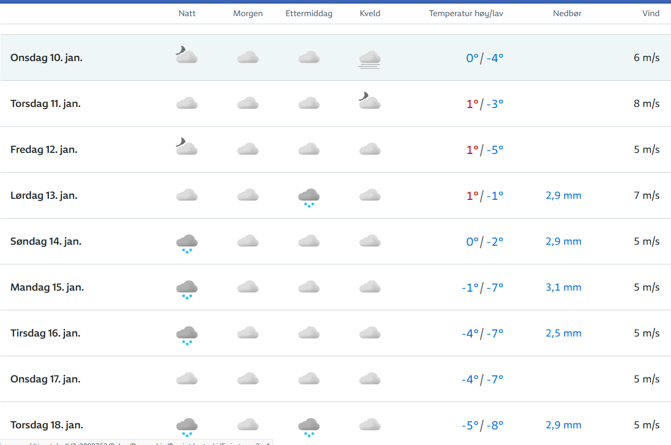The width and height of the screenshot is (671, 445).
Task: Open the Søndag 14. jan. day label
Action: point(46,241)
